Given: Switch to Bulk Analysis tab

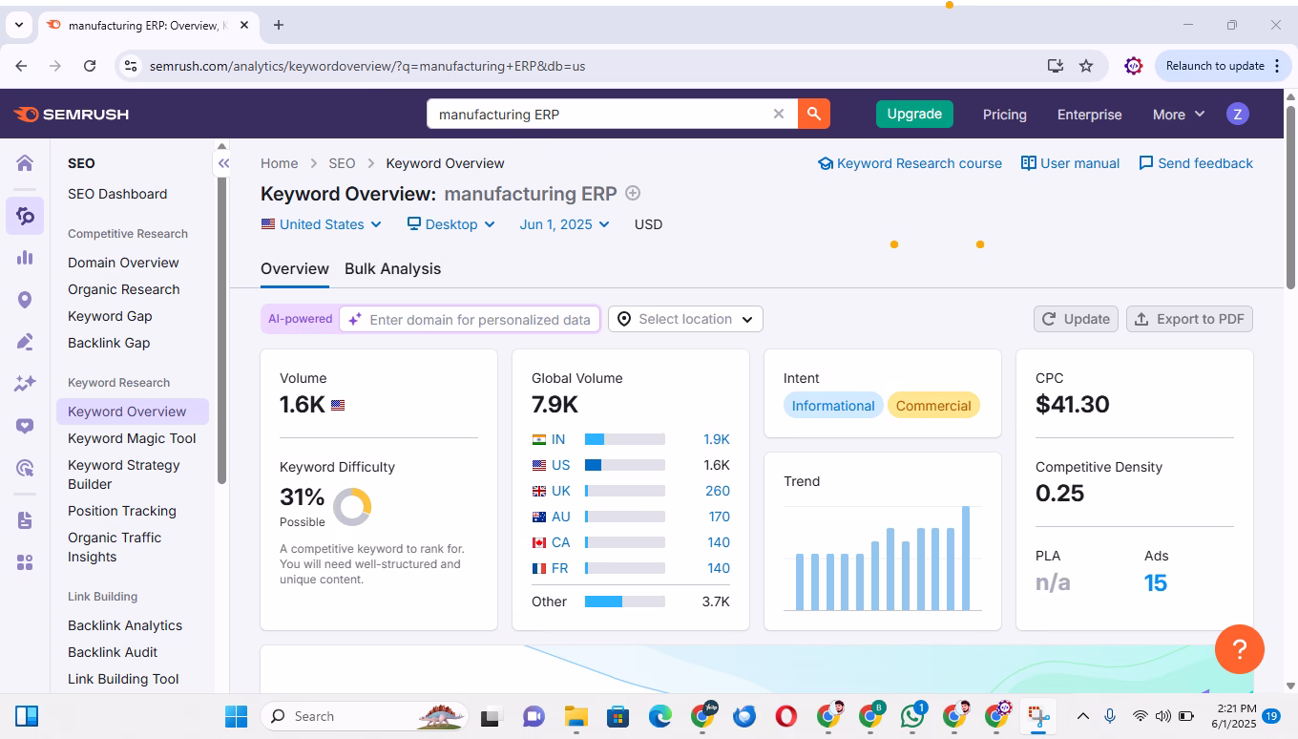Looking at the screenshot, I should click(x=392, y=269).
